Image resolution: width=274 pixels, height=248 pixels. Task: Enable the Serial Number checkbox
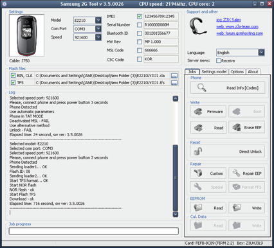click(140, 25)
